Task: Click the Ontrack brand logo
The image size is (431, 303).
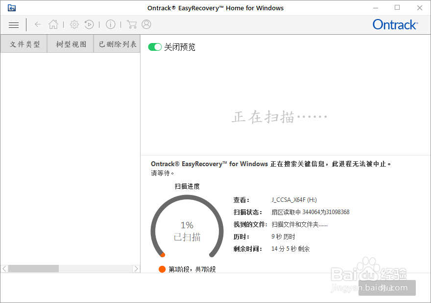Action: [x=395, y=24]
